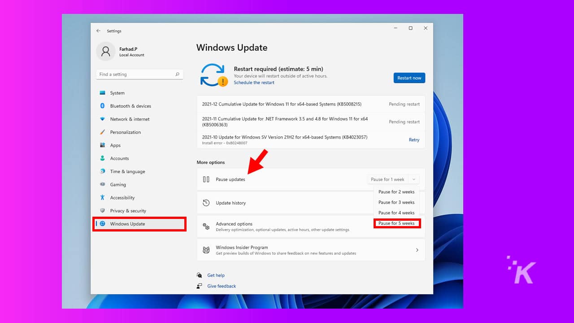Click the Restart now button
This screenshot has height=323, width=574.
point(409,78)
